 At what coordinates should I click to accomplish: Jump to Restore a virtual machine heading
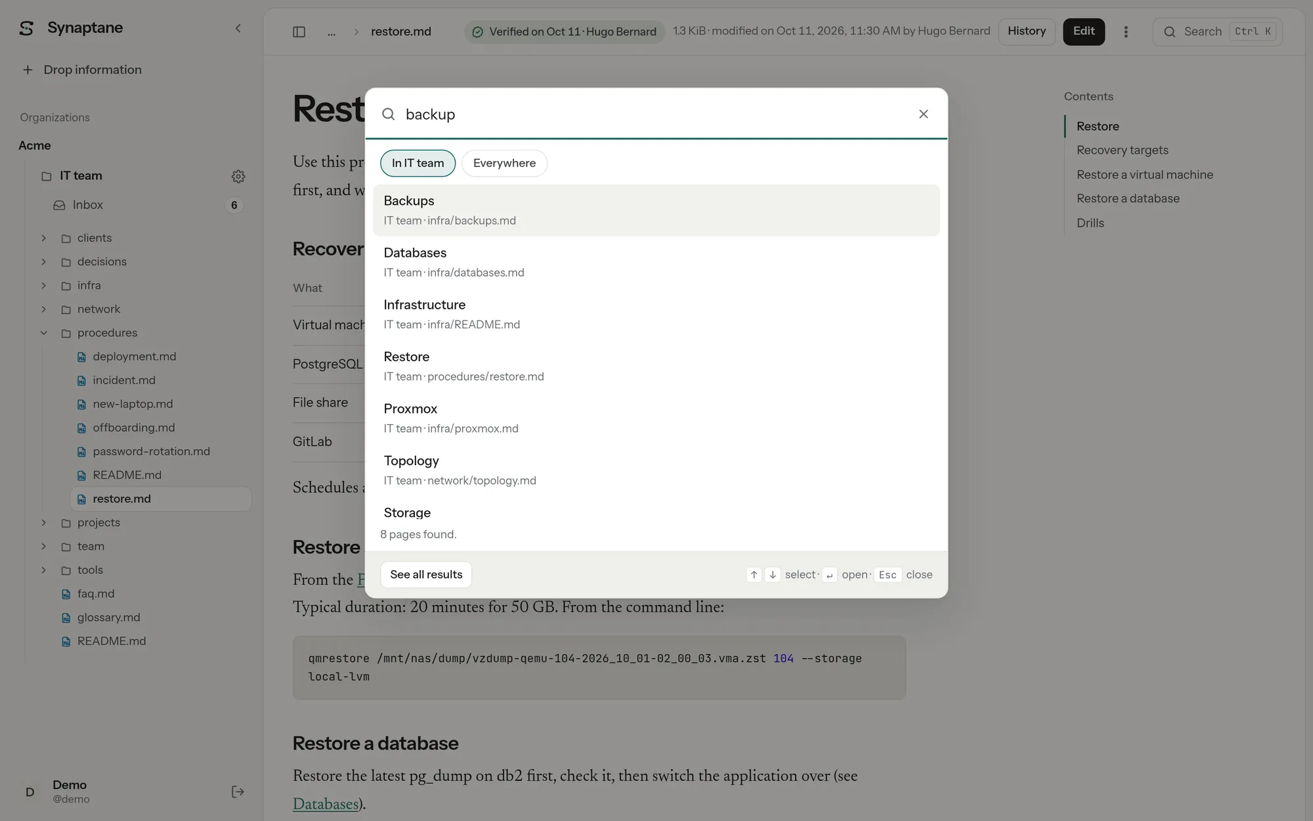coord(1145,175)
